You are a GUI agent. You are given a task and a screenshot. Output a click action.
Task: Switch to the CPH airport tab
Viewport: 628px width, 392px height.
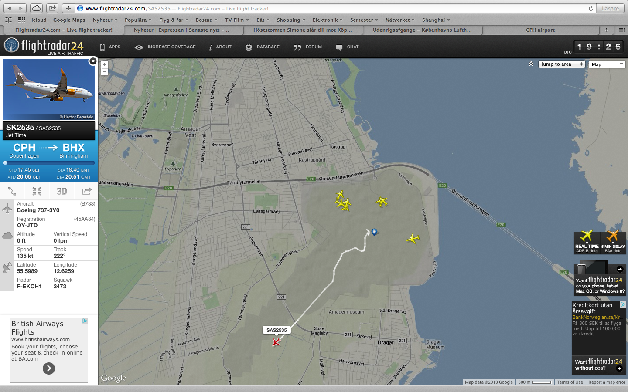[540, 30]
